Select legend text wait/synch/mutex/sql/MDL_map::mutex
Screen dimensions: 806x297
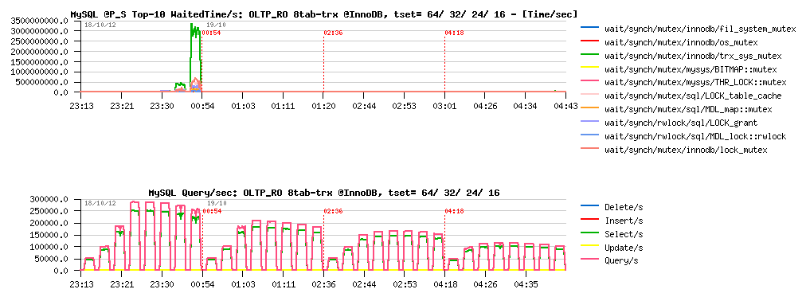tap(688, 109)
